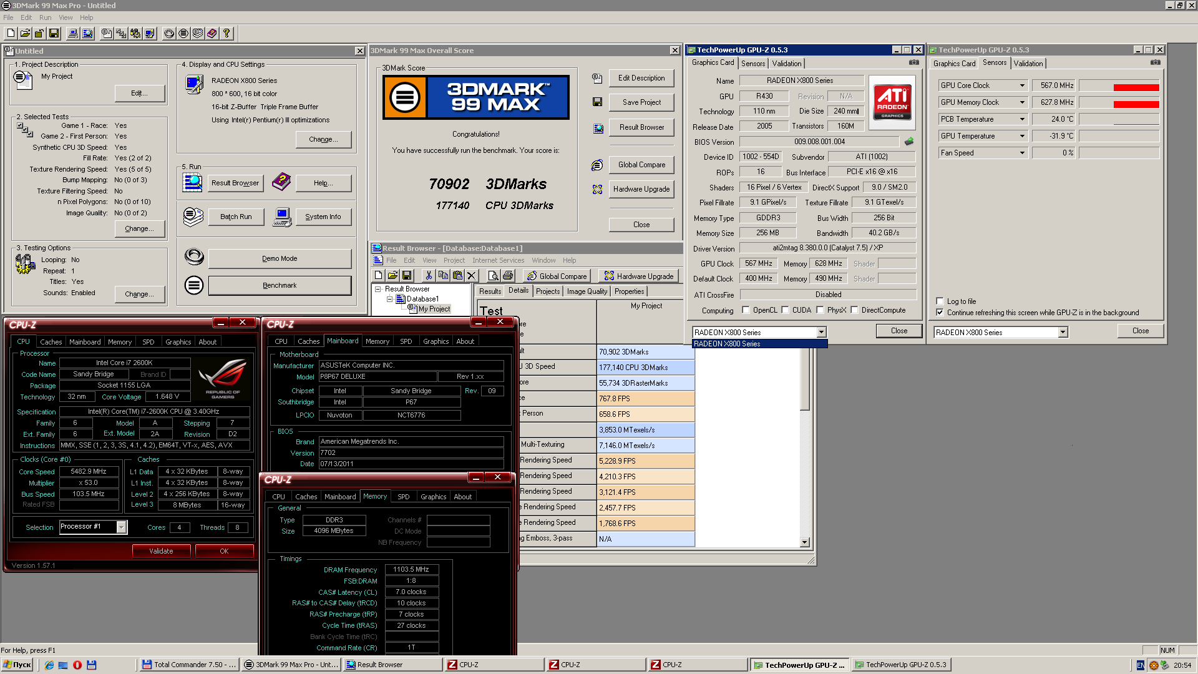
Task: Click the red GPU Memory Clock sensor graph
Action: tap(1119, 102)
